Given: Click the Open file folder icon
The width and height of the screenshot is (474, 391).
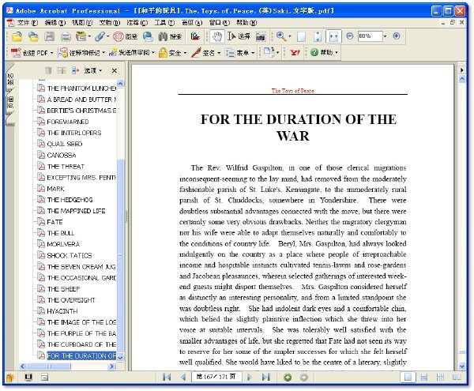Looking at the screenshot, I should click(x=17, y=36).
